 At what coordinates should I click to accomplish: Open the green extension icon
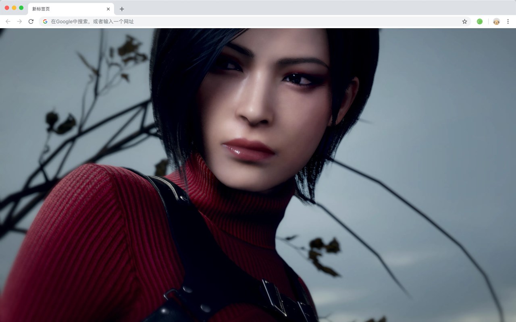coord(480,21)
